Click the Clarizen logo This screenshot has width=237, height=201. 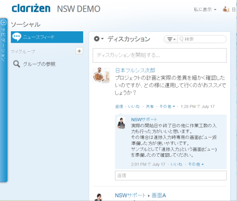(31, 9)
